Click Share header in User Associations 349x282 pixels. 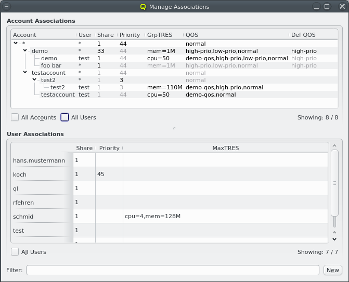(84, 148)
